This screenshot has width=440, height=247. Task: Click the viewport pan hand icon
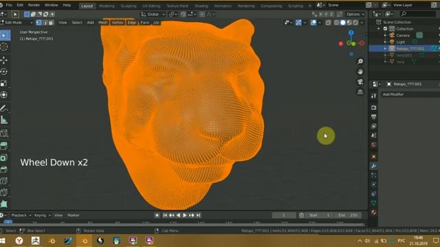pos(360,71)
